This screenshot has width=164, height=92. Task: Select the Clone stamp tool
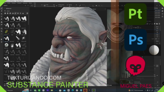click(x=2, y=22)
